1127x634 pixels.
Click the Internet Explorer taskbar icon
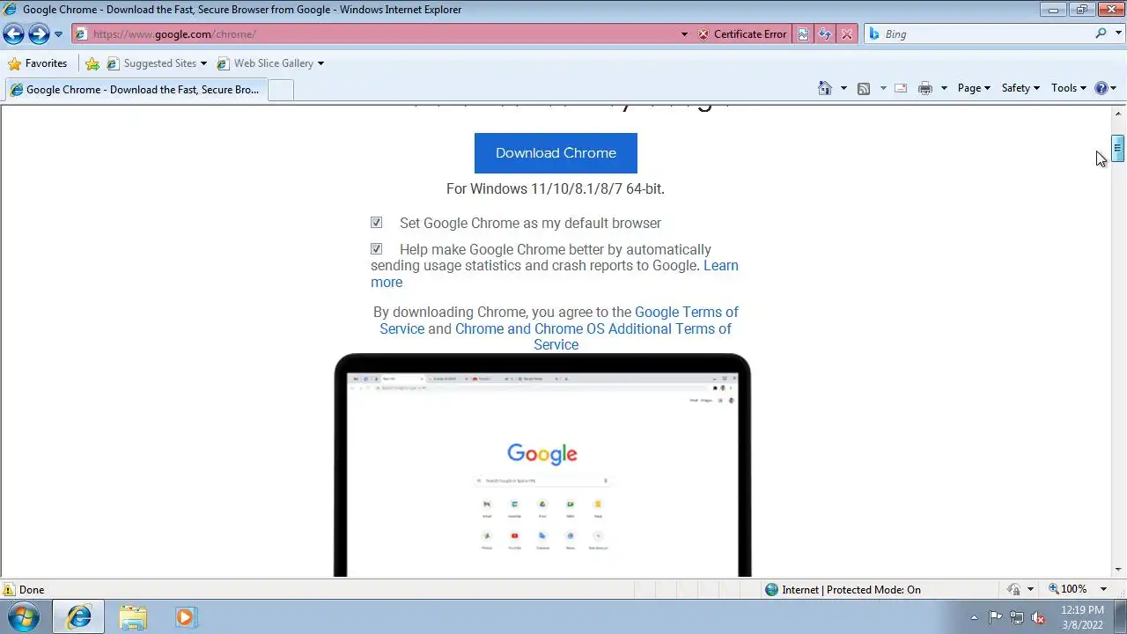point(78,617)
